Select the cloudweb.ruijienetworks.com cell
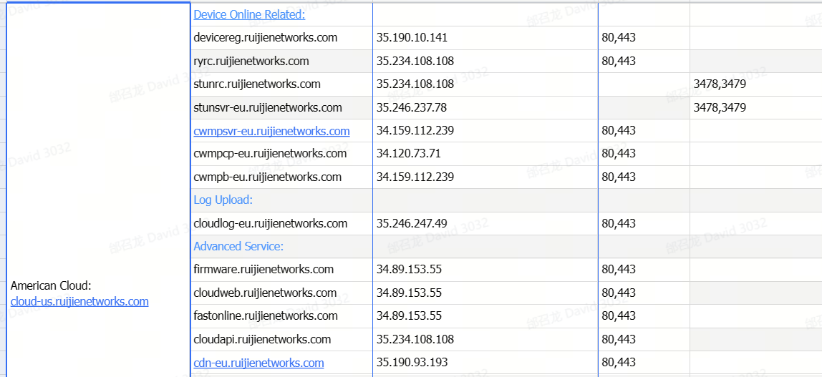Image resolution: width=822 pixels, height=377 pixels. point(281,293)
